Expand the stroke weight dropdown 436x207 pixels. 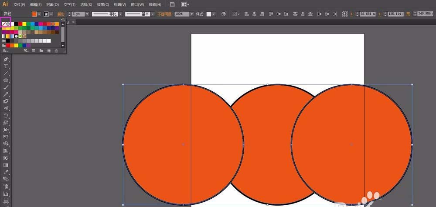(87, 14)
